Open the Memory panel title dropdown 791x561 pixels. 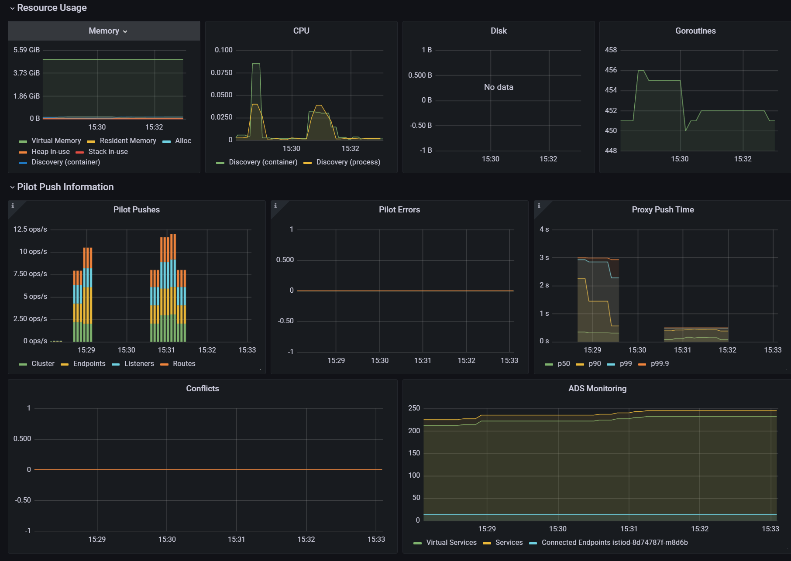click(108, 31)
